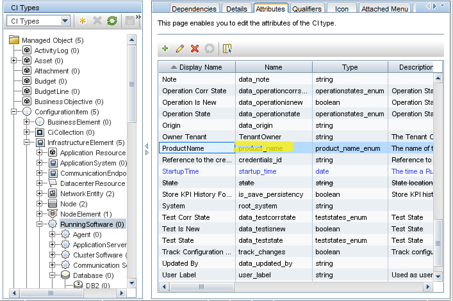
Task: Click the NetworkEntity node icon
Action: pos(53,194)
